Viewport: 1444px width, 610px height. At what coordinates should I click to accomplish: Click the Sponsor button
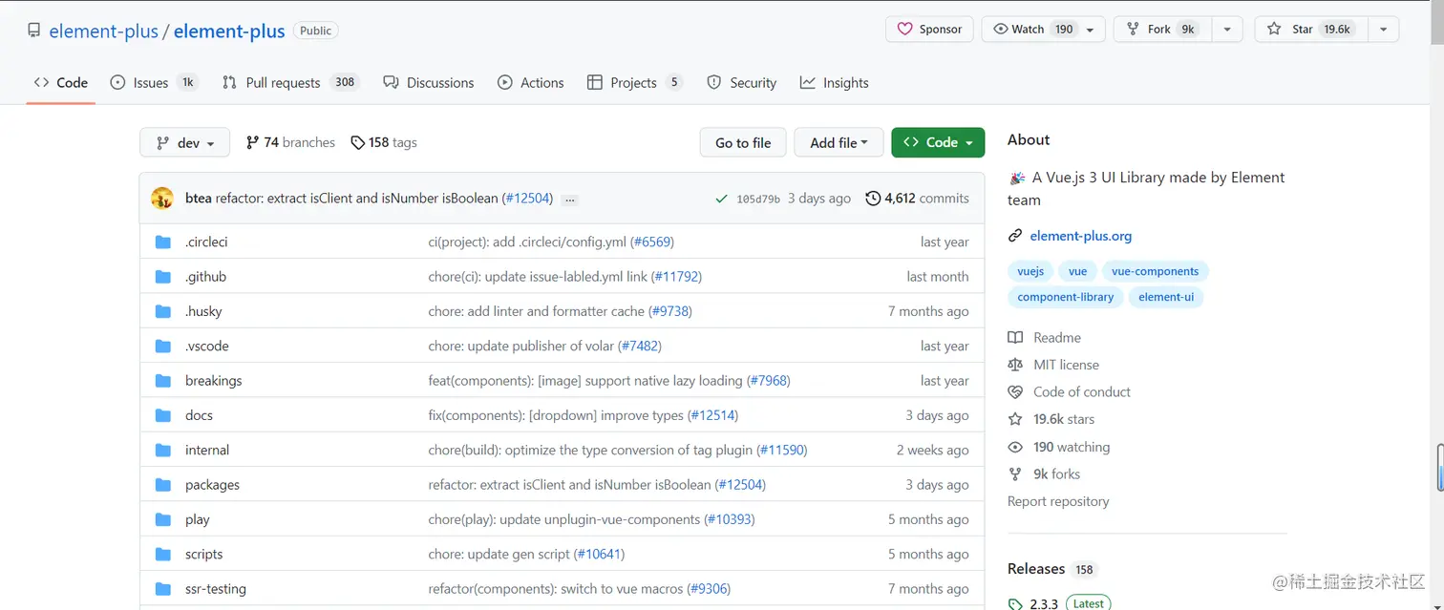coord(929,30)
